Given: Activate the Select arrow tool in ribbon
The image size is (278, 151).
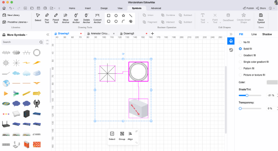Looking at the screenshot, I should coord(38,17).
